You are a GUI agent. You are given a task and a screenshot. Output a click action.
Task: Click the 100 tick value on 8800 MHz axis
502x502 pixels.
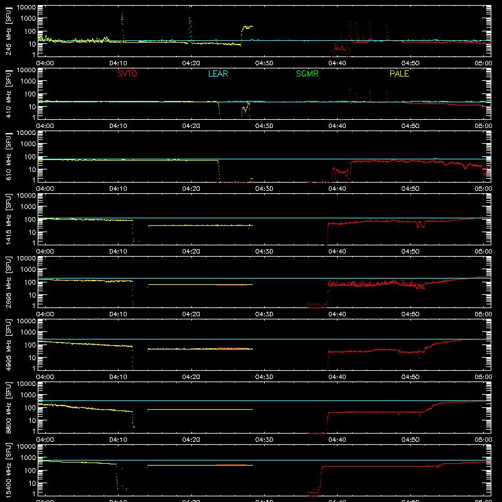click(29, 408)
